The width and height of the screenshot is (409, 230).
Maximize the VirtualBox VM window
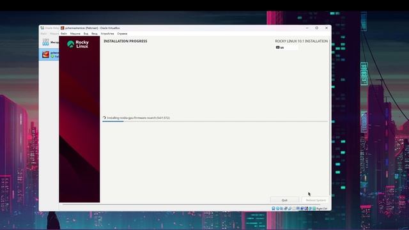click(317, 28)
